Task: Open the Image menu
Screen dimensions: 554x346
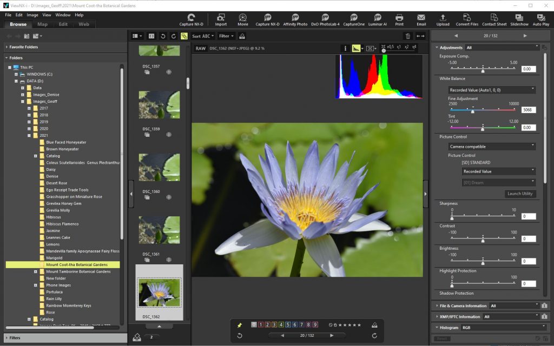Action: point(32,15)
